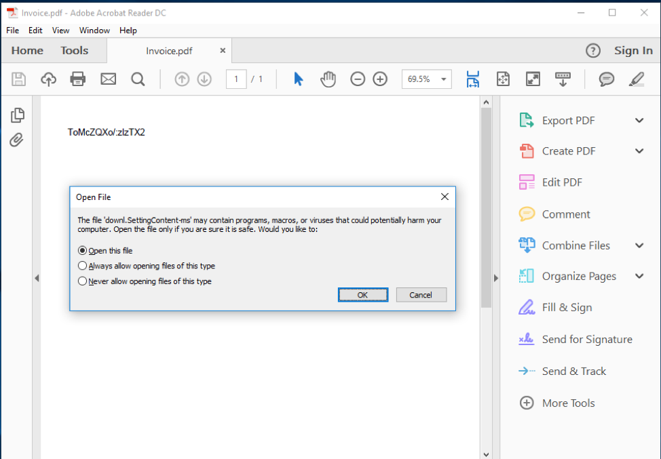Click the upload to cloud icon
The width and height of the screenshot is (661, 459).
[x=48, y=79]
